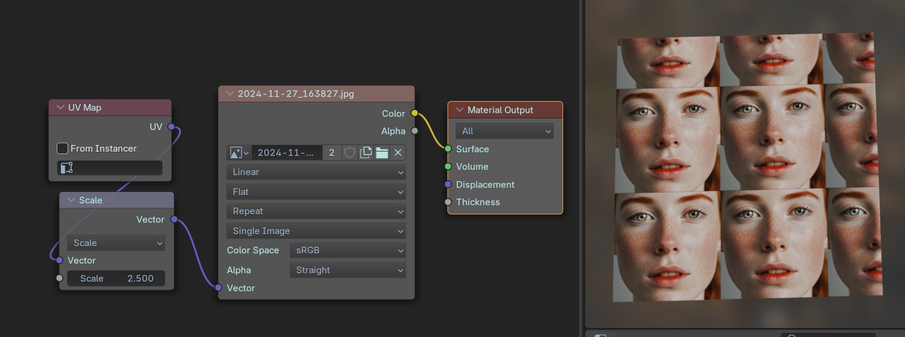
Task: Click the Scale input socket
Action: pos(59,278)
